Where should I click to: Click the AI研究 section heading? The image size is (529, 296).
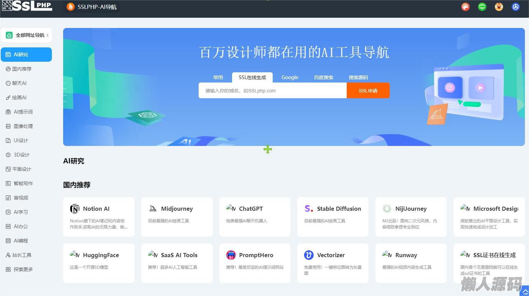74,161
